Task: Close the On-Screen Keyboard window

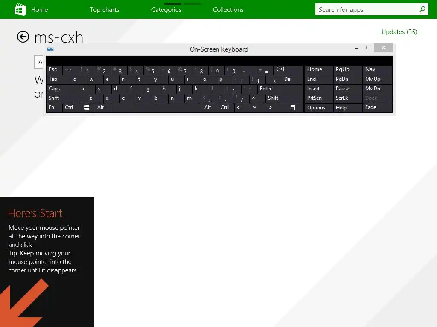Action: pos(384,48)
